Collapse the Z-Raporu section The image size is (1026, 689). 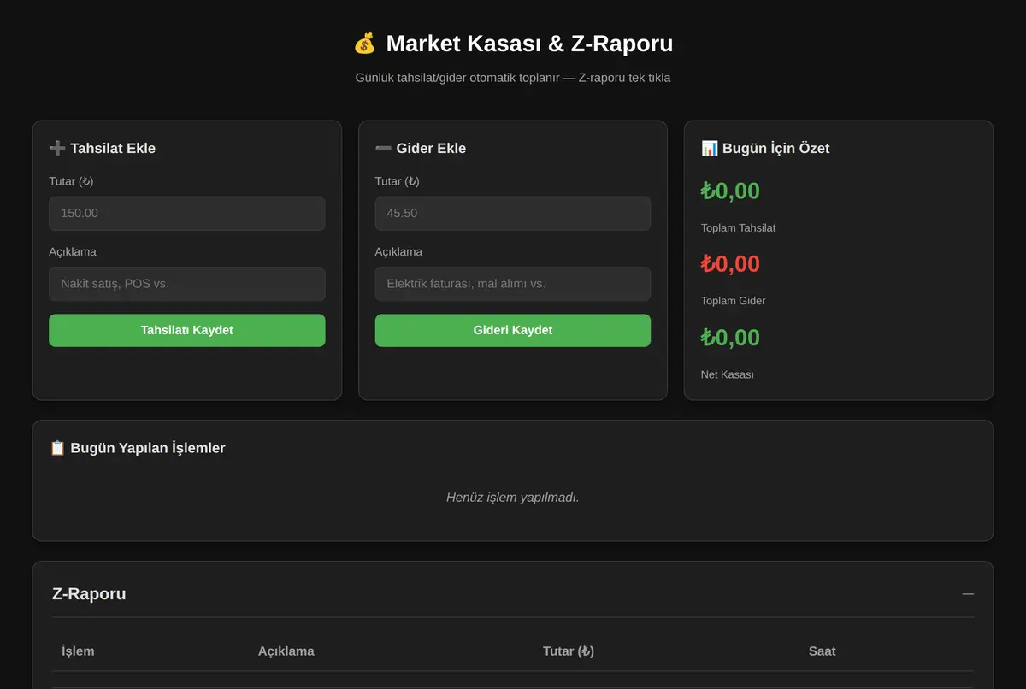pos(968,594)
